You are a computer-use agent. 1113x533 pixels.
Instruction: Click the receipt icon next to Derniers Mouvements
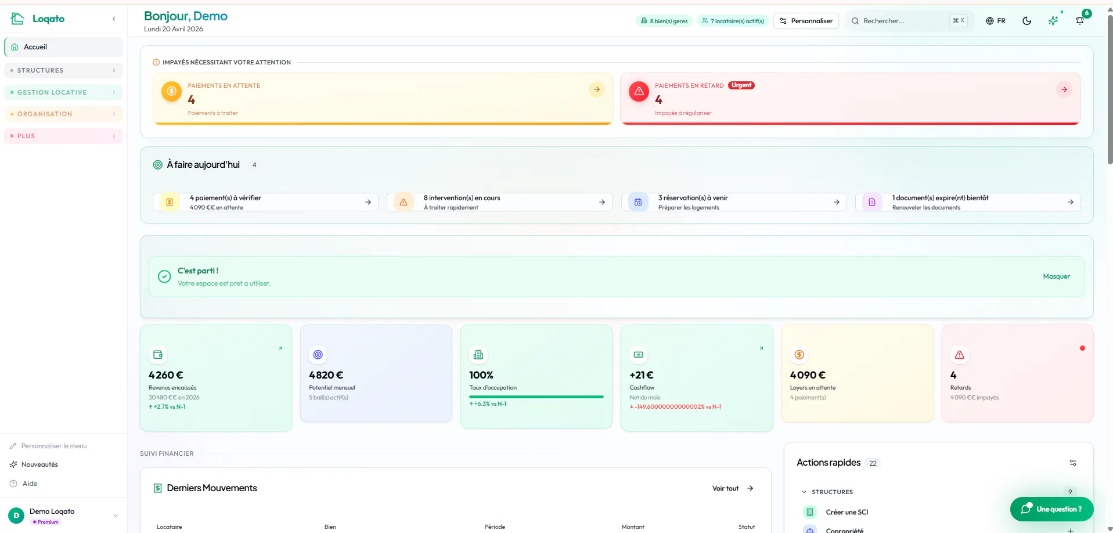157,488
